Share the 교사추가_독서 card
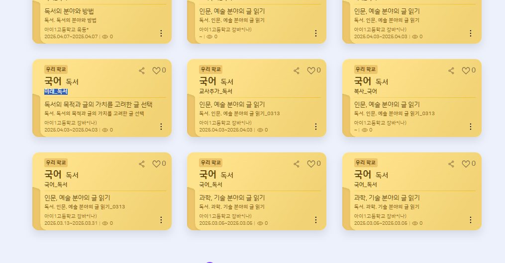 (x=297, y=70)
